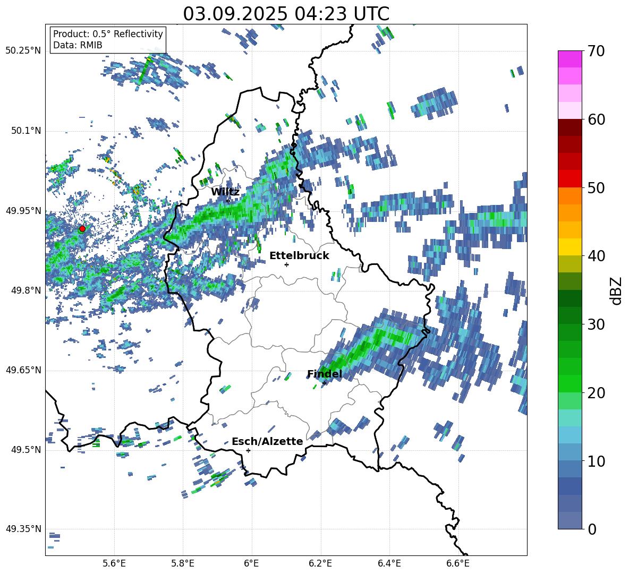Click longitude label 6.4°E
This screenshot has width=629, height=574.
[389, 564]
